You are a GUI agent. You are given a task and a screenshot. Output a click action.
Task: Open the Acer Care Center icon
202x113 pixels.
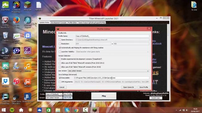click(5, 68)
